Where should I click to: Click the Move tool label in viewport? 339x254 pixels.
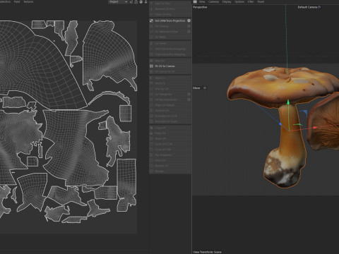point(196,88)
